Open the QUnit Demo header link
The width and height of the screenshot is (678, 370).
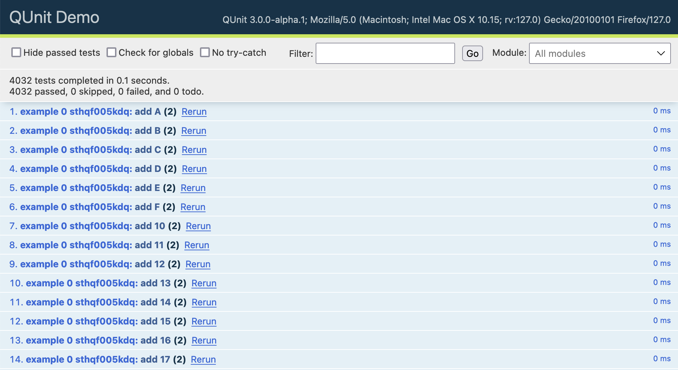(x=54, y=17)
